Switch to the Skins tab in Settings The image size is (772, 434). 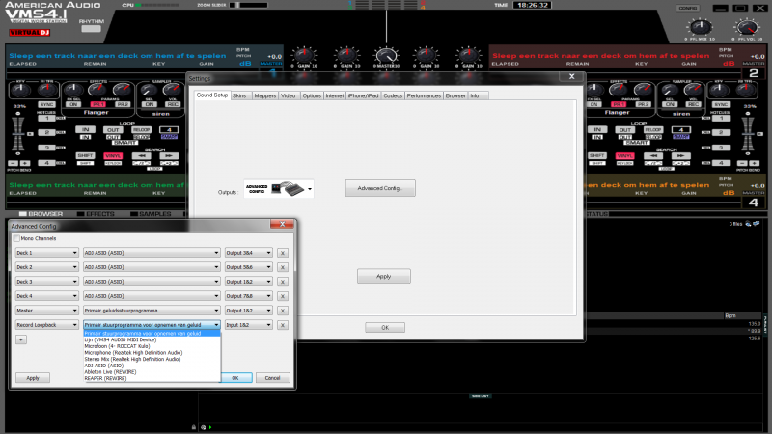(239, 95)
